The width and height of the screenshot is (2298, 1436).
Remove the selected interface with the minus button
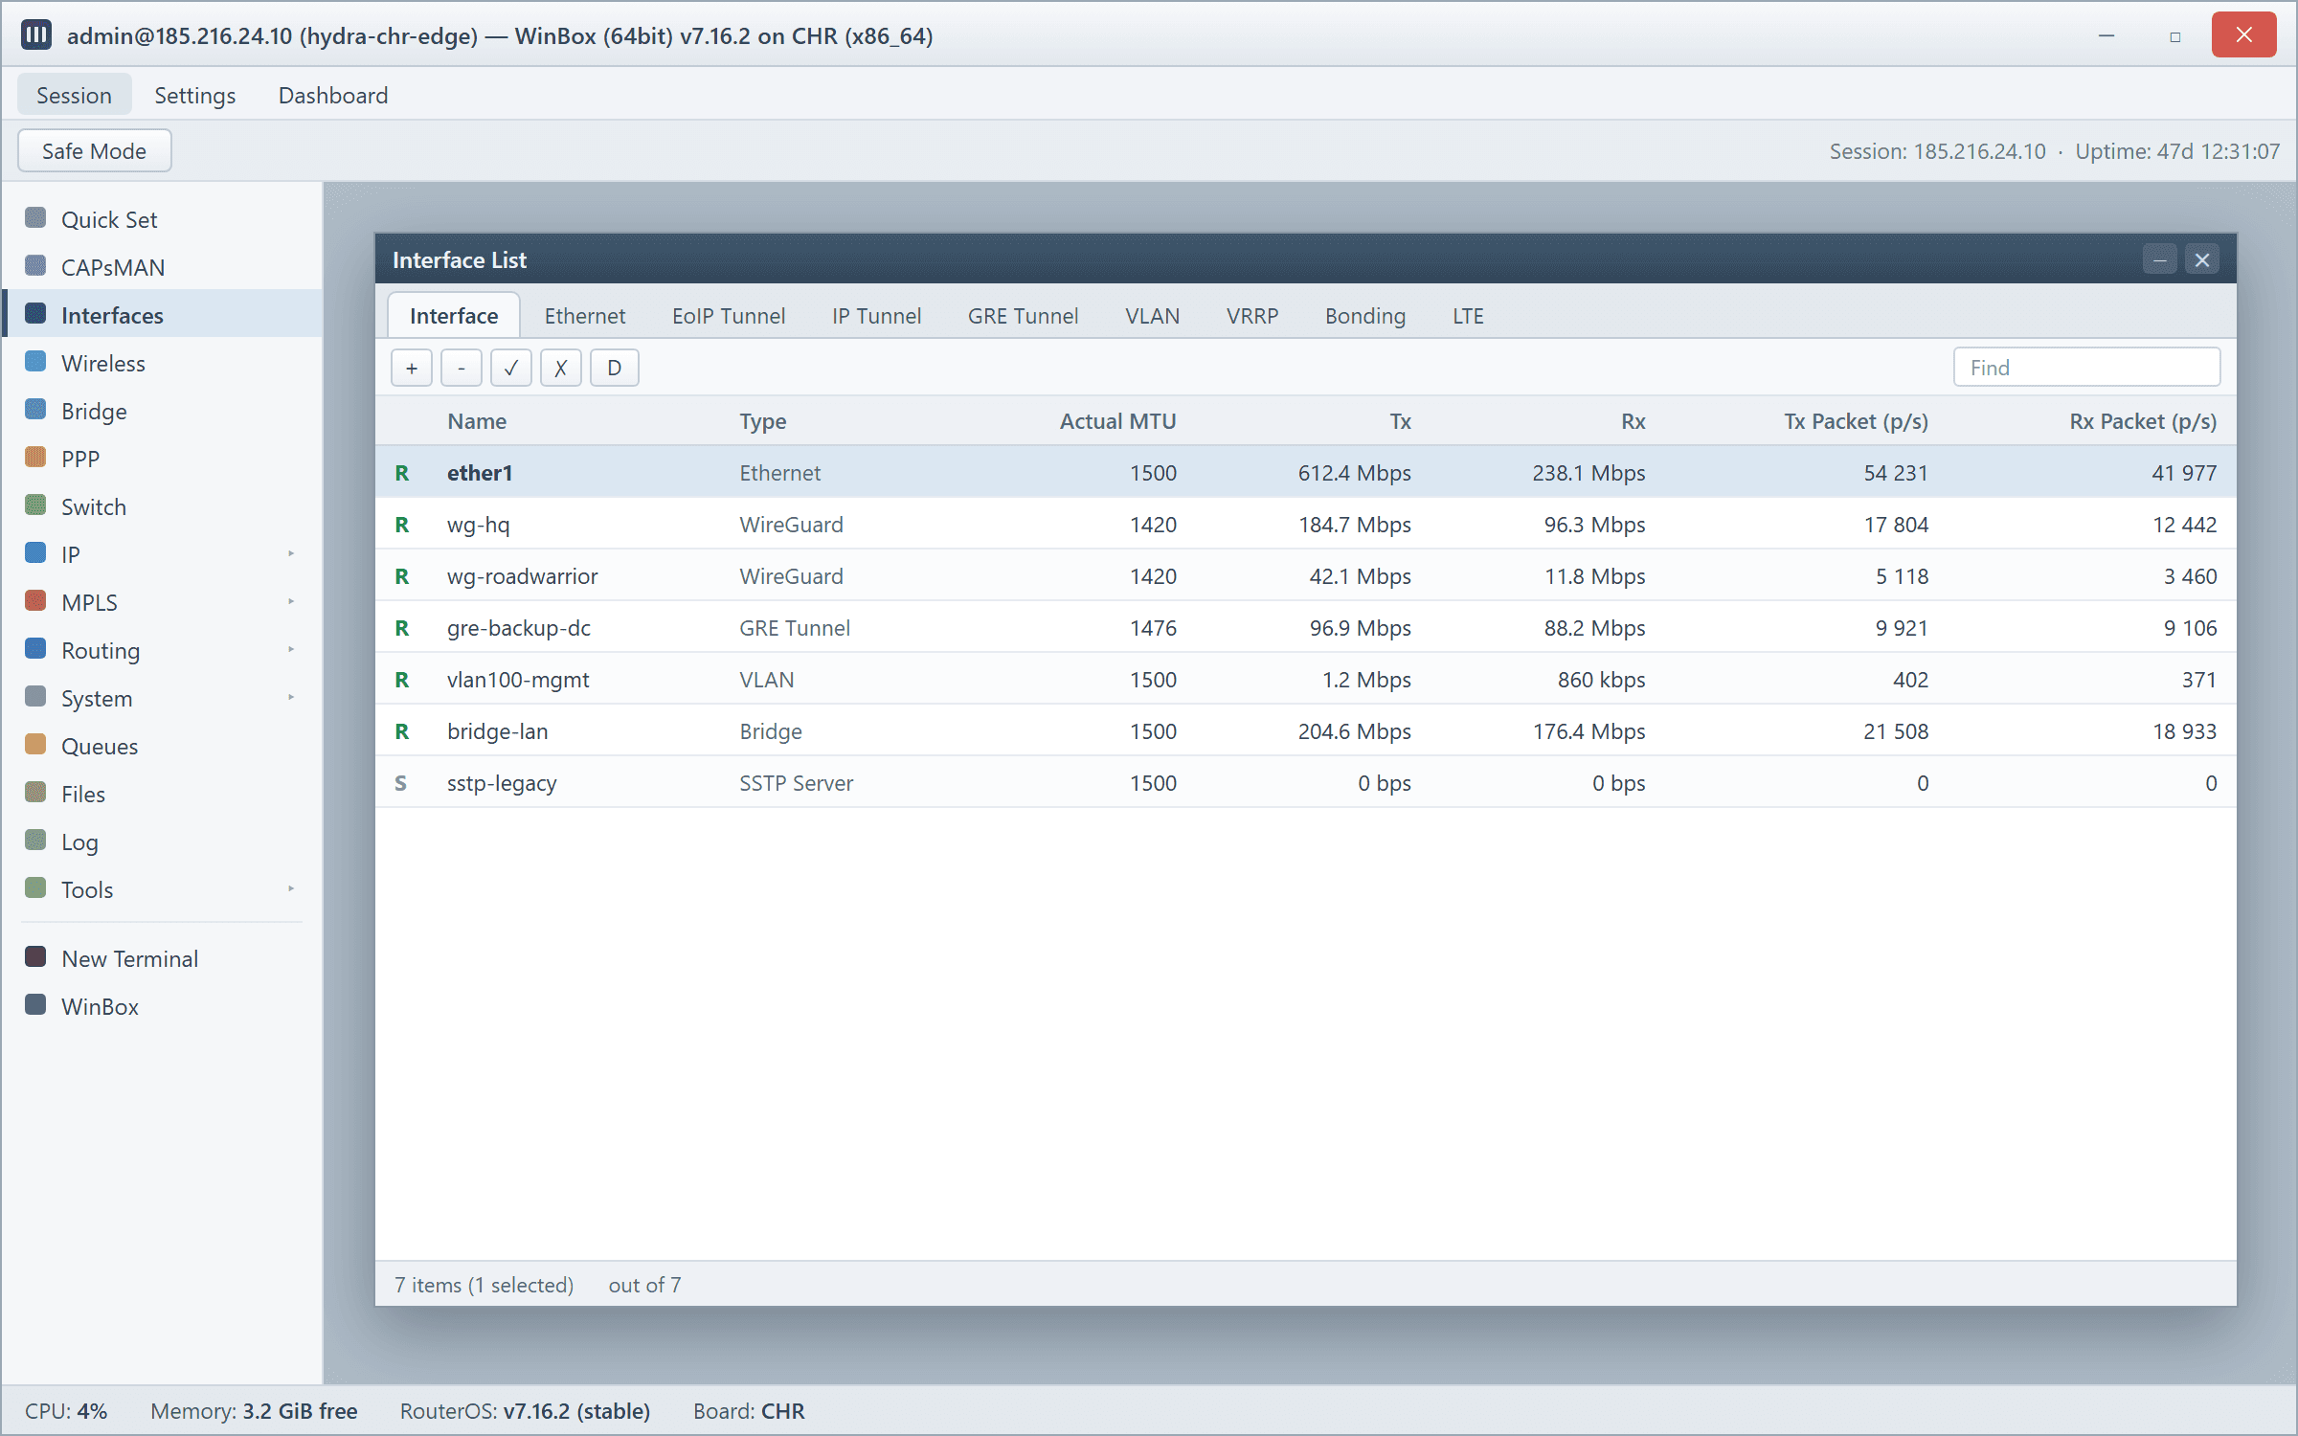click(x=462, y=368)
